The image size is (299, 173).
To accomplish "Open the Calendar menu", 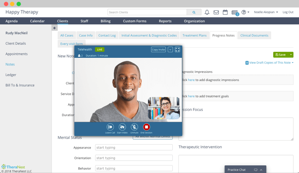I will 37,21.
